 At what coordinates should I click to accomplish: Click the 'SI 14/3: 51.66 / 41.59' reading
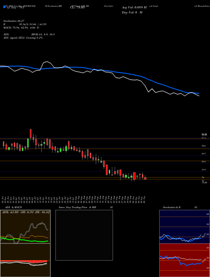click(x=33, y=24)
